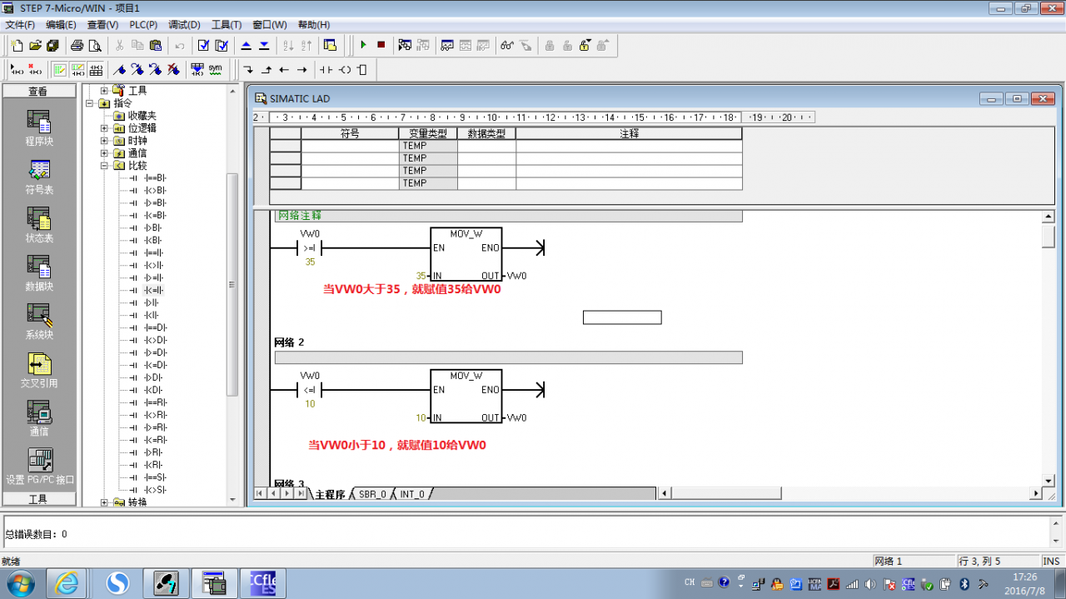Open the 程序块 view in navigation bar

pos(39,128)
